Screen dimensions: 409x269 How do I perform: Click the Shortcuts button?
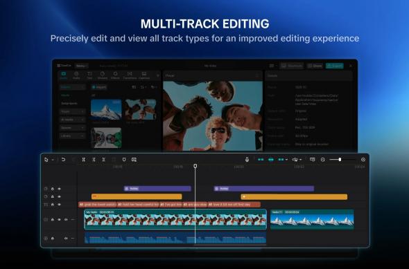(292, 66)
